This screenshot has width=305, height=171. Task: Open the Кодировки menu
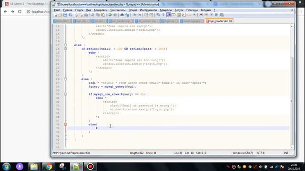101,10
